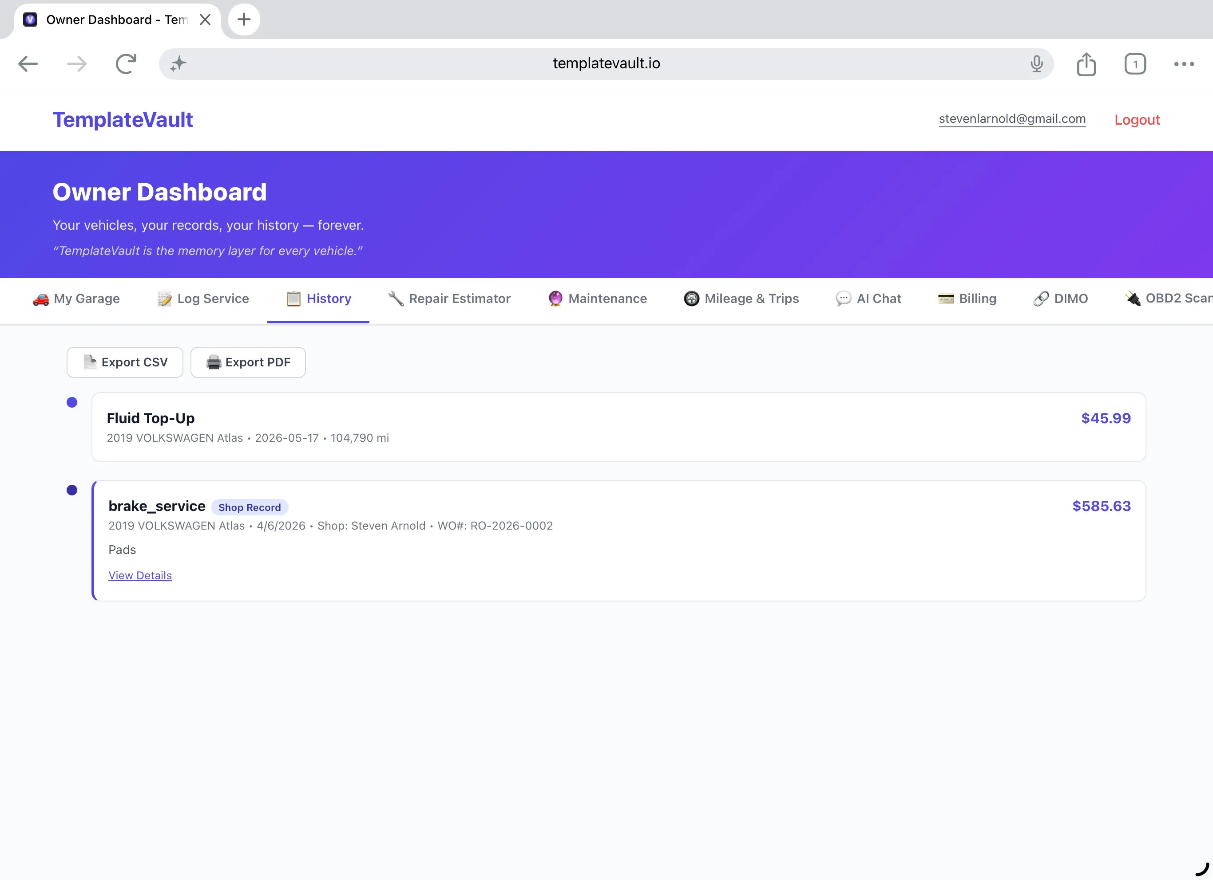Click the speech bubble icon beside AI Chat
The height and width of the screenshot is (880, 1213).
point(844,299)
